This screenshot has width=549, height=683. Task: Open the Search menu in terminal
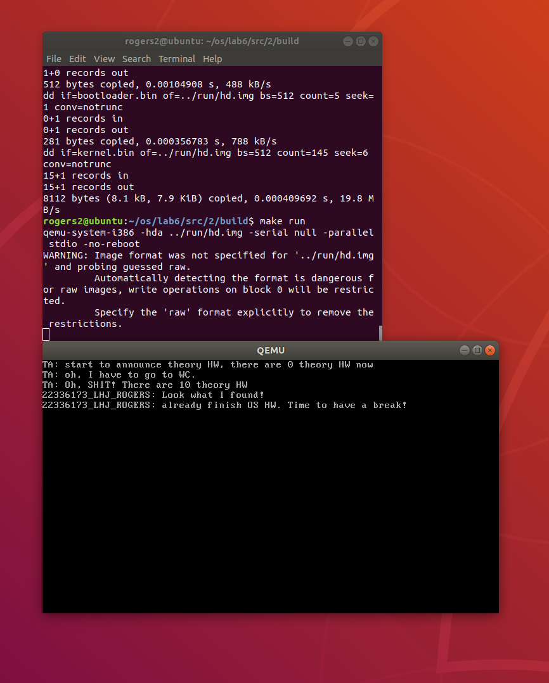pyautogui.click(x=136, y=59)
